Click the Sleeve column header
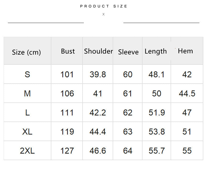The height and width of the screenshot is (174, 207). [128, 52]
